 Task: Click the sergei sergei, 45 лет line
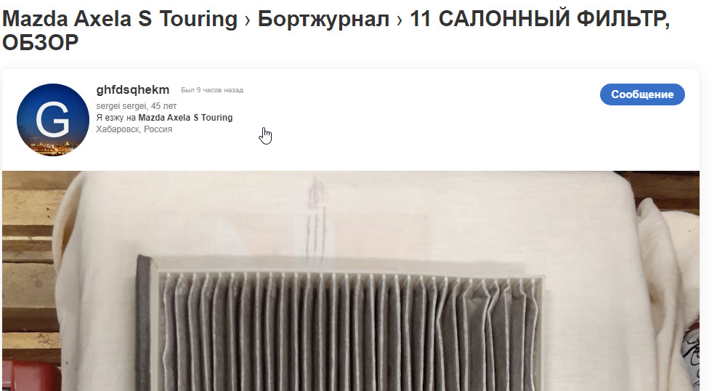(137, 106)
